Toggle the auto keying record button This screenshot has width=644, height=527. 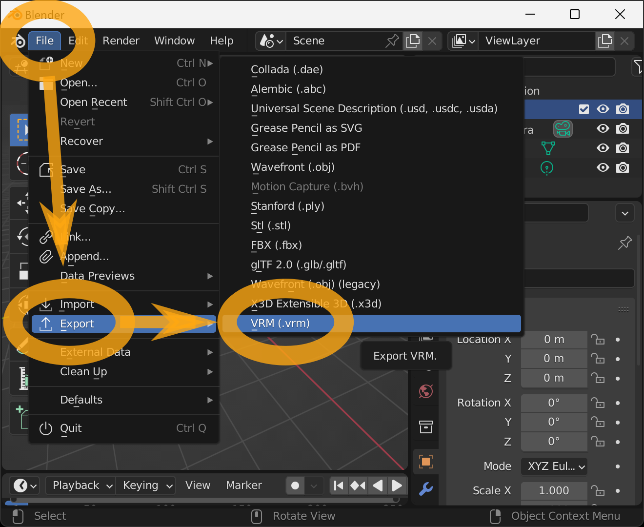pos(295,486)
